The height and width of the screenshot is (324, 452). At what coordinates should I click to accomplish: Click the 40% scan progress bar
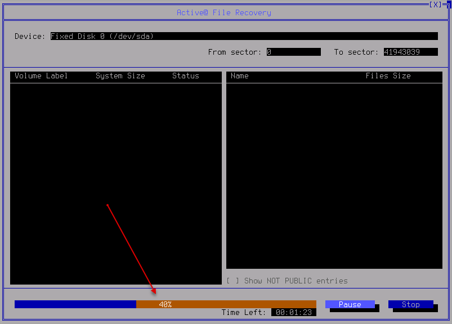[165, 304]
